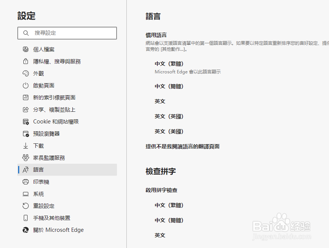Click 啟用拼字檢查 heading
The width and height of the screenshot is (329, 248).
[x=161, y=190]
